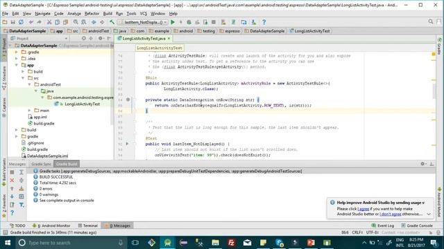Screen dimensions: 444x249
Task: Toggle the Captures side tool window tab
Action: (4, 107)
